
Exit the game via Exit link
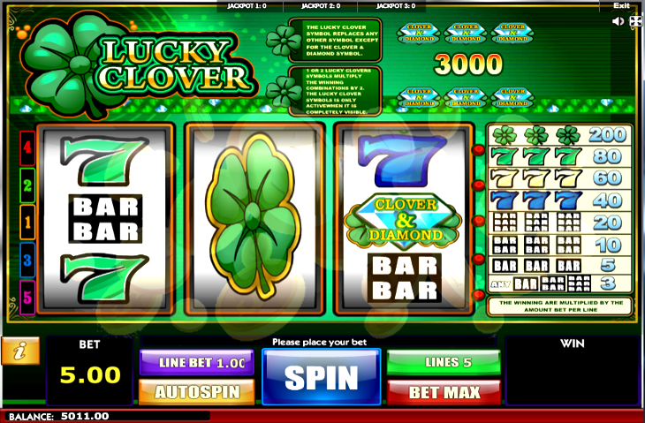click(x=621, y=5)
